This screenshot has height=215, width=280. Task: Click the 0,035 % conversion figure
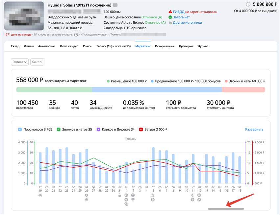139,105
